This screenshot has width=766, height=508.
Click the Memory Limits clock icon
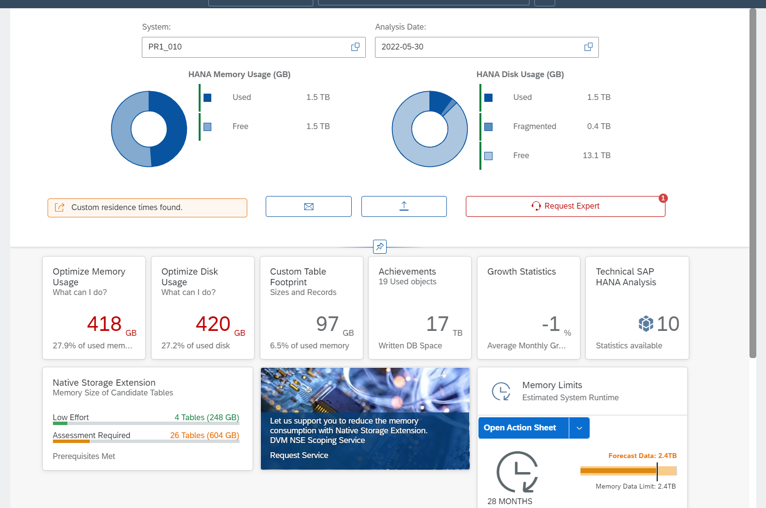(501, 392)
